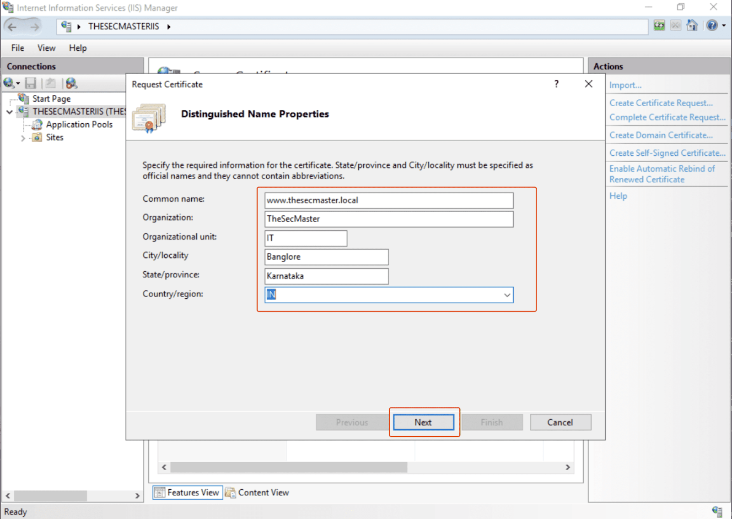The height and width of the screenshot is (519, 732).
Task: Click the server icon in address bar
Action: (66, 26)
